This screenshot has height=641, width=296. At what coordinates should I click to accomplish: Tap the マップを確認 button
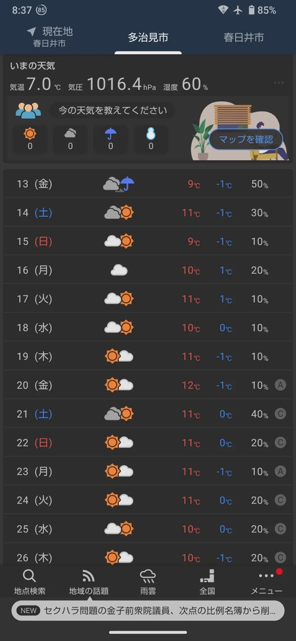click(246, 140)
